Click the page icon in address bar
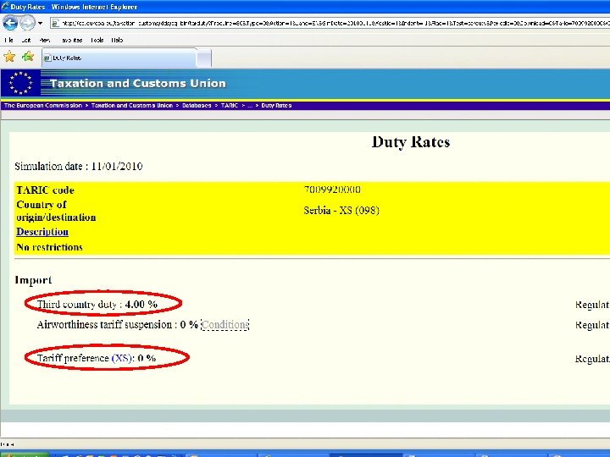This screenshot has height=457, width=610. 56,24
